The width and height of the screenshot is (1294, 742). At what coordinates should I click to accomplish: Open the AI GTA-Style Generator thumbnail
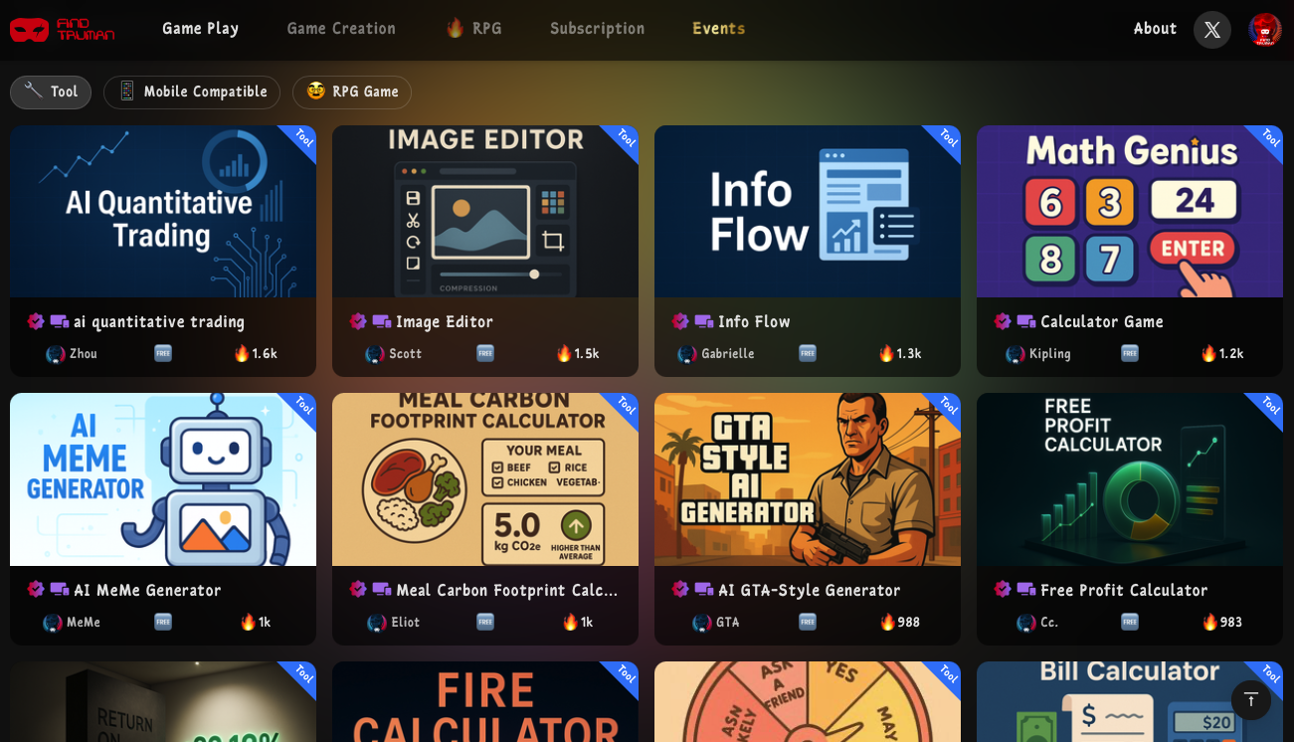click(x=807, y=478)
